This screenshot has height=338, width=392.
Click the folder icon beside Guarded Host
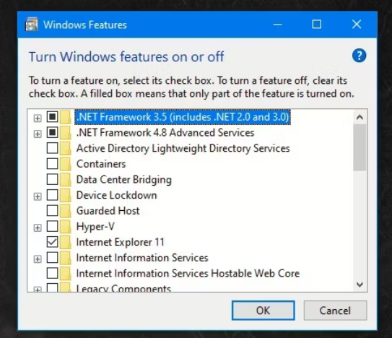coord(66,211)
